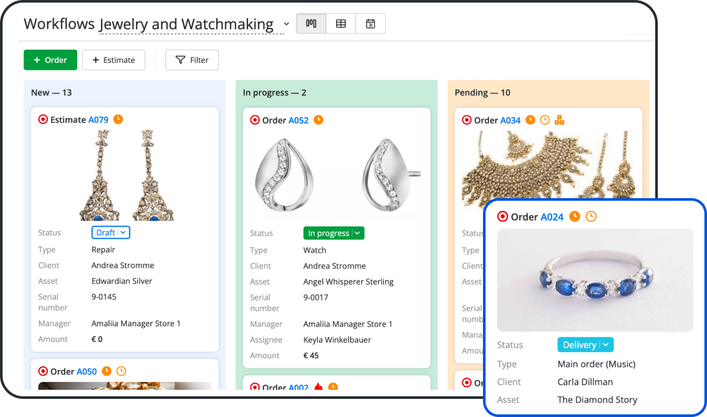707x417 pixels.
Task: Open the workflow selector chevron beside Jewelry and Watchmaking
Action: coord(286,23)
